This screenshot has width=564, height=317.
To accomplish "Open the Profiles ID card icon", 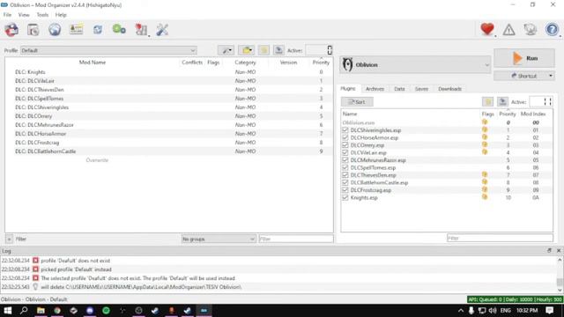I will point(77,30).
